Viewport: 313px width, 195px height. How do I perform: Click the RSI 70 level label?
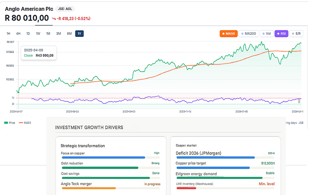pyautogui.click(x=13, y=98)
